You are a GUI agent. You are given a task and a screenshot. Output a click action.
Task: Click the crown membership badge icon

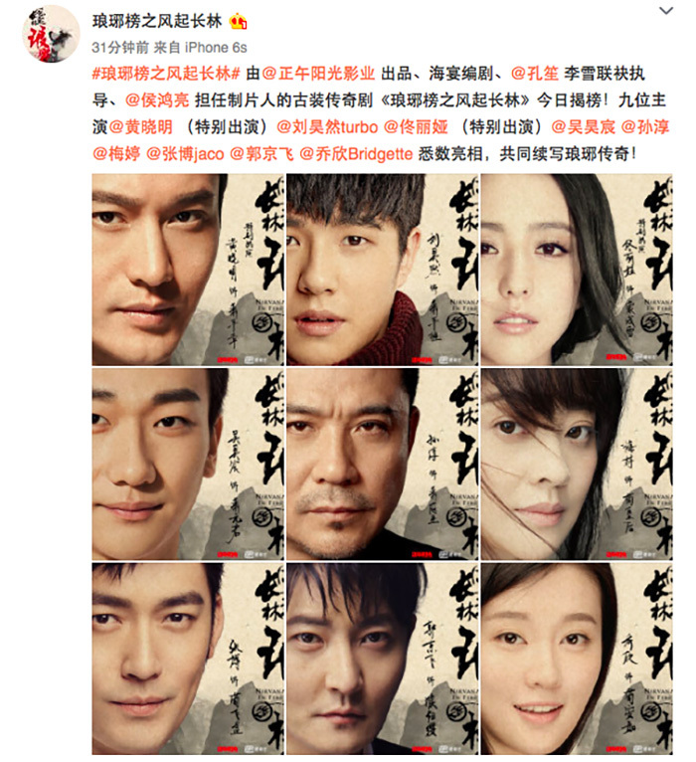(238, 21)
